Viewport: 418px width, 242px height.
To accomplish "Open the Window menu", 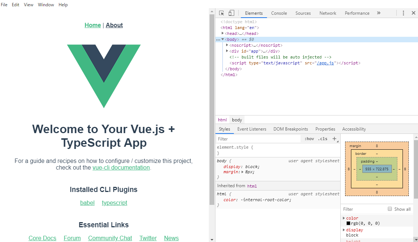I will tap(46, 5).
